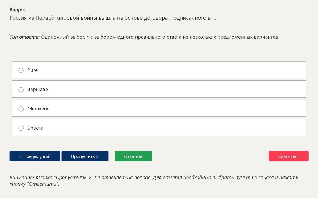This screenshot has width=318, height=198.
Task: Click the answer text Риге
Action: point(32,70)
